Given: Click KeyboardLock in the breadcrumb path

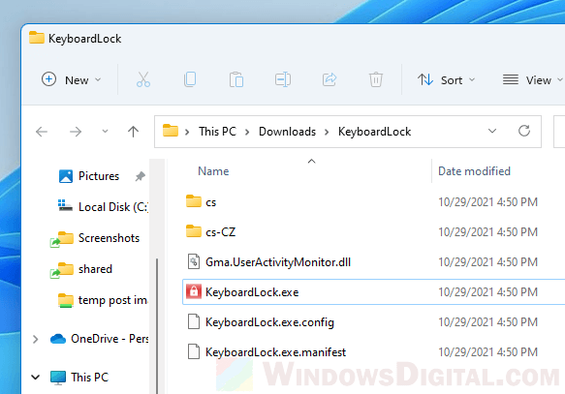Looking at the screenshot, I should (x=374, y=132).
